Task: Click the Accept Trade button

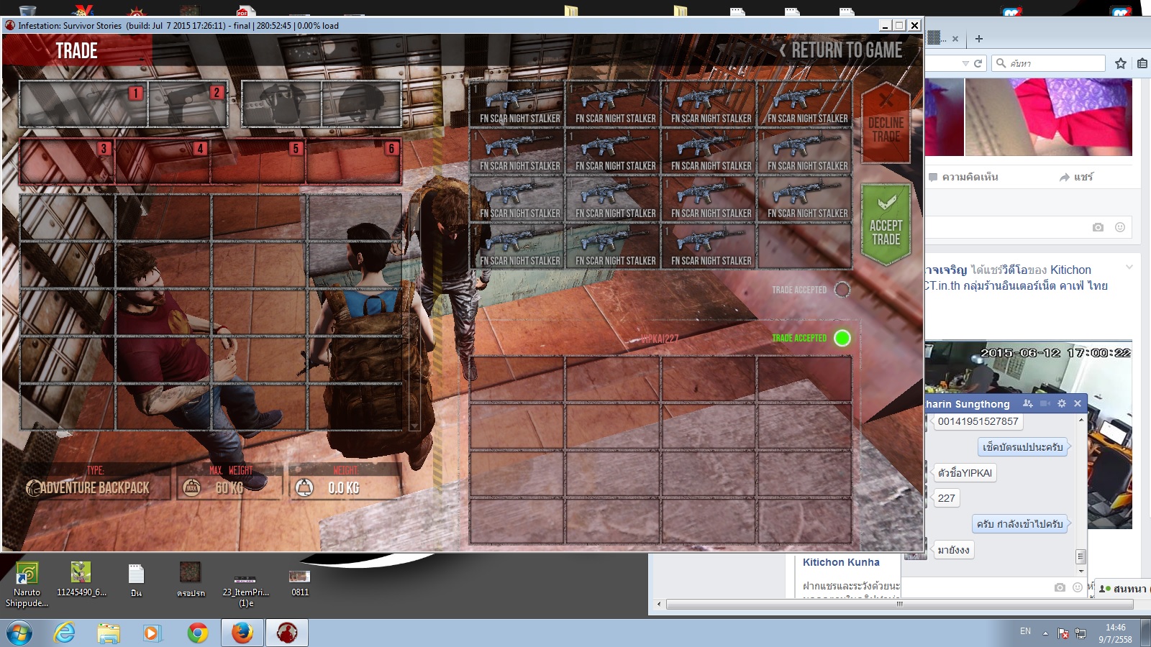Action: 886,224
